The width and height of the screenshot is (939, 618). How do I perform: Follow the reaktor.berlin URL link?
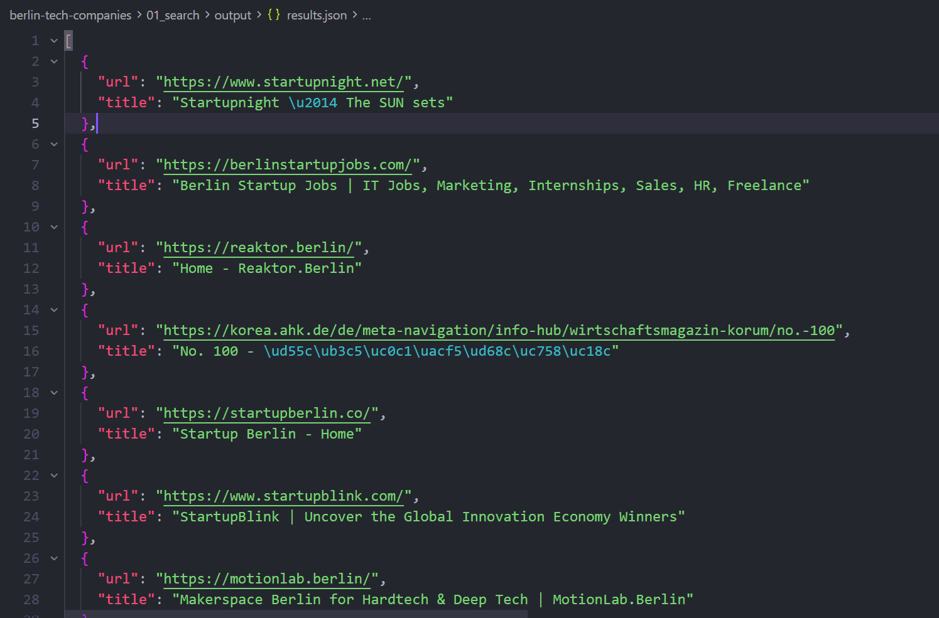(x=259, y=248)
